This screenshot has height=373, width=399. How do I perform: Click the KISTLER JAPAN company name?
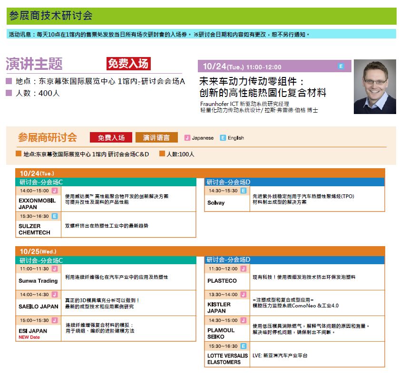pos(219,307)
